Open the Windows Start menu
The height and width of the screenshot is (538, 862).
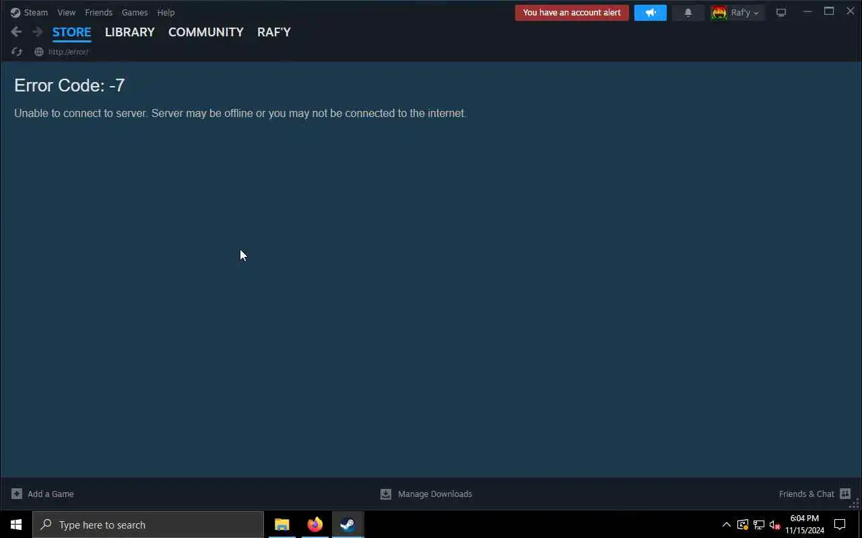pyautogui.click(x=16, y=525)
